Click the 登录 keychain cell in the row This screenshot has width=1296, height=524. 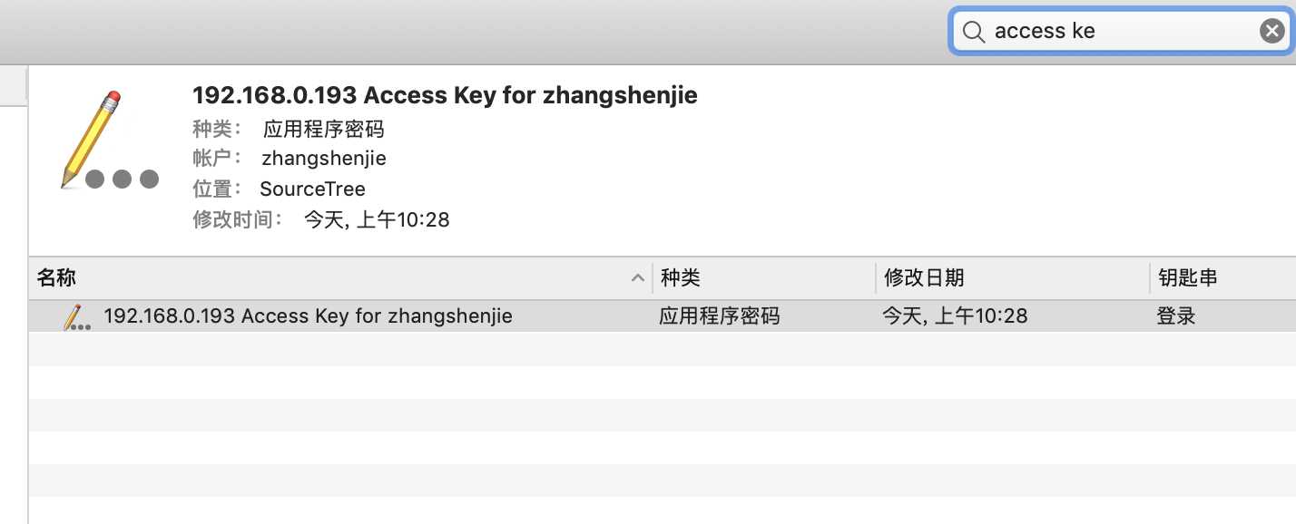pos(1175,316)
